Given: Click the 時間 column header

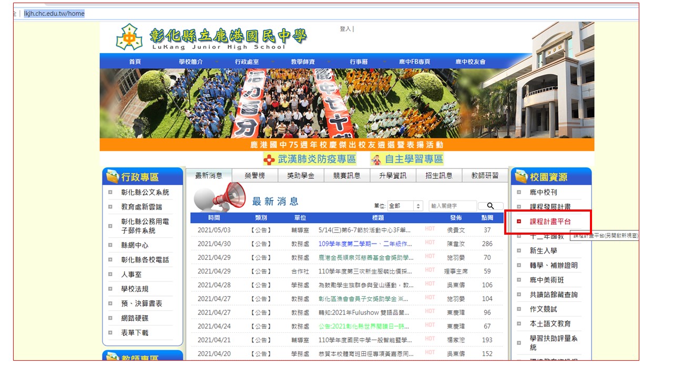Looking at the screenshot, I should coord(214,218).
